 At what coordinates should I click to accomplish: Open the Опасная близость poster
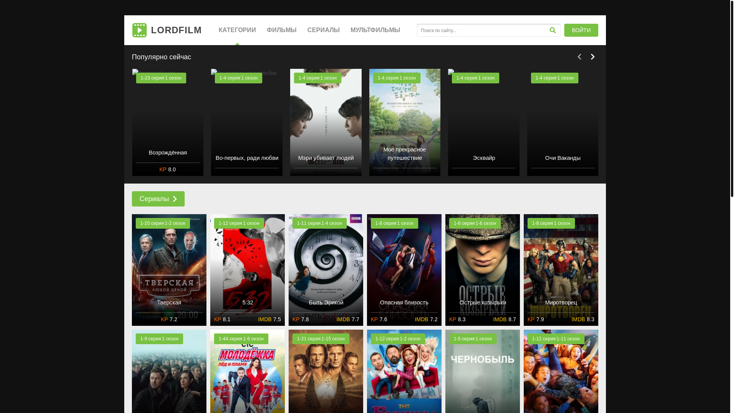[x=404, y=270]
